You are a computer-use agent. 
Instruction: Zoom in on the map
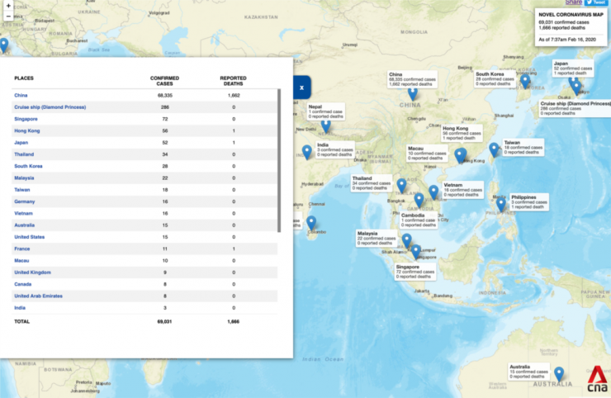click(x=7, y=4)
